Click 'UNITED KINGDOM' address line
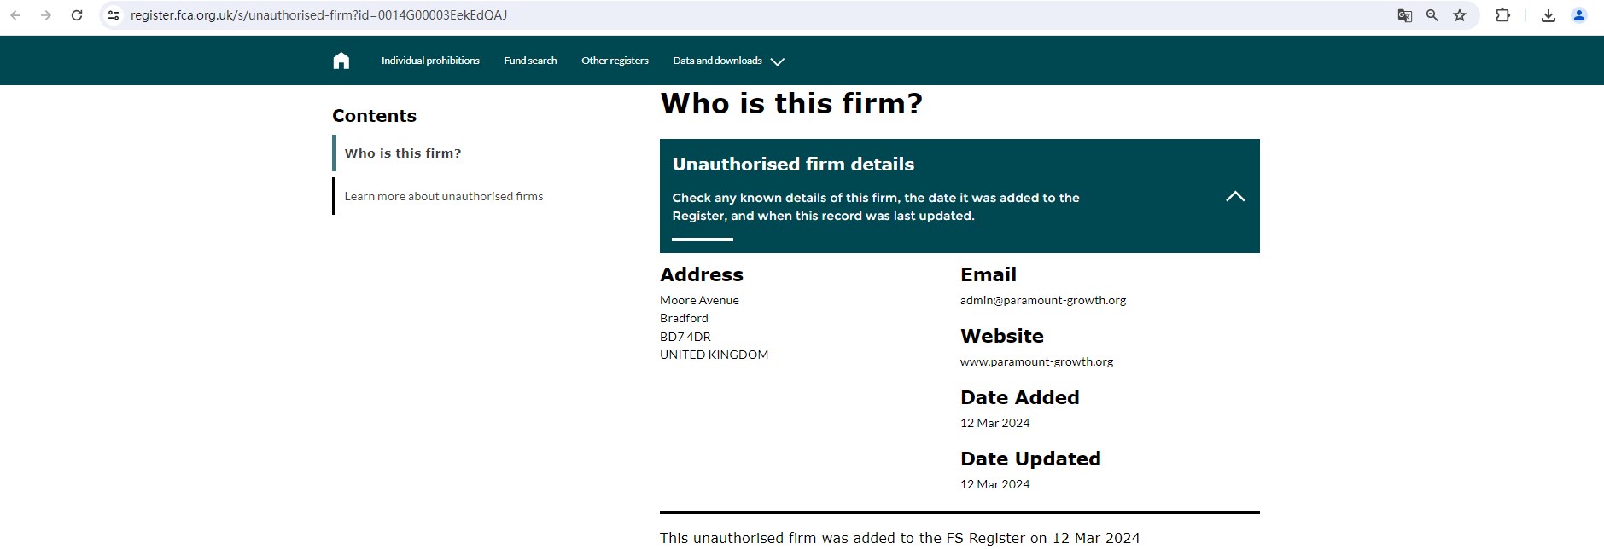The width and height of the screenshot is (1604, 549). point(714,355)
